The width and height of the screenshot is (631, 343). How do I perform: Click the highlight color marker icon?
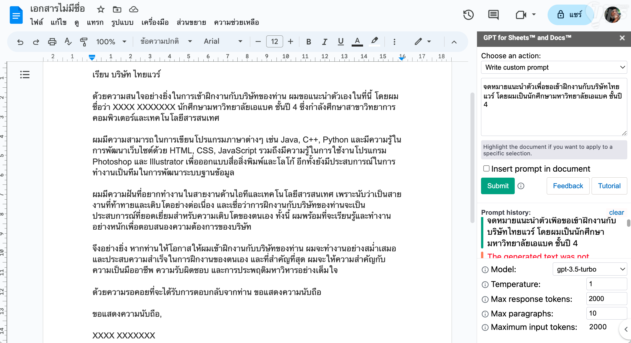(x=374, y=41)
